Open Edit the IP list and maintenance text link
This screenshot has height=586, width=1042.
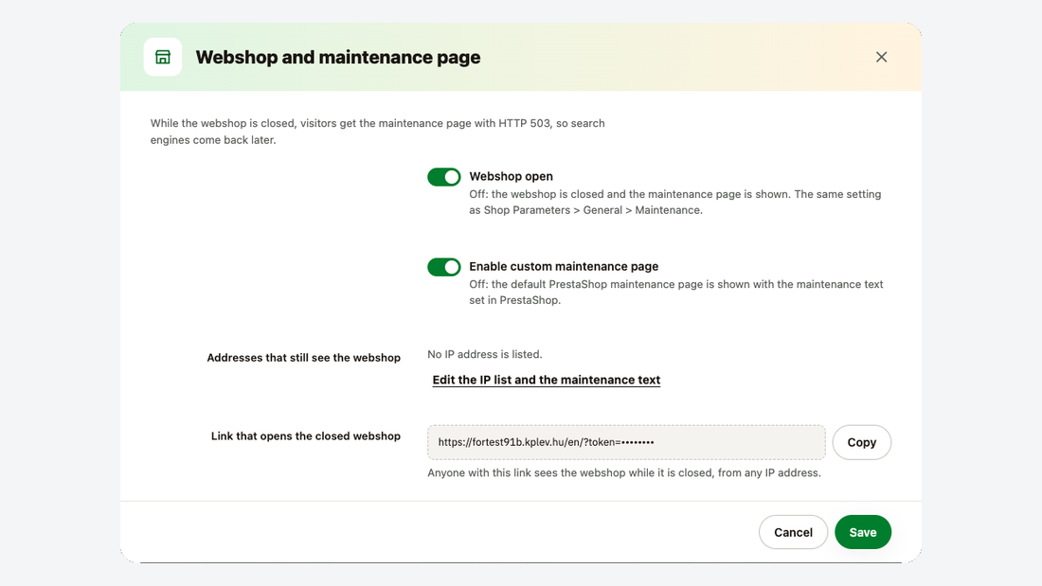pos(547,380)
